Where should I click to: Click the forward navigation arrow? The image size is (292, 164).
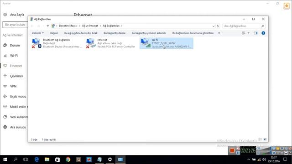[x=38, y=26]
